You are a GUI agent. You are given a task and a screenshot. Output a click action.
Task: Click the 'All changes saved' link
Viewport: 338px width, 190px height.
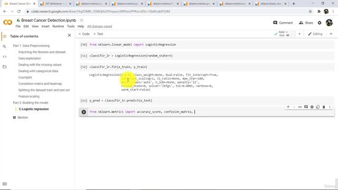click(100, 26)
